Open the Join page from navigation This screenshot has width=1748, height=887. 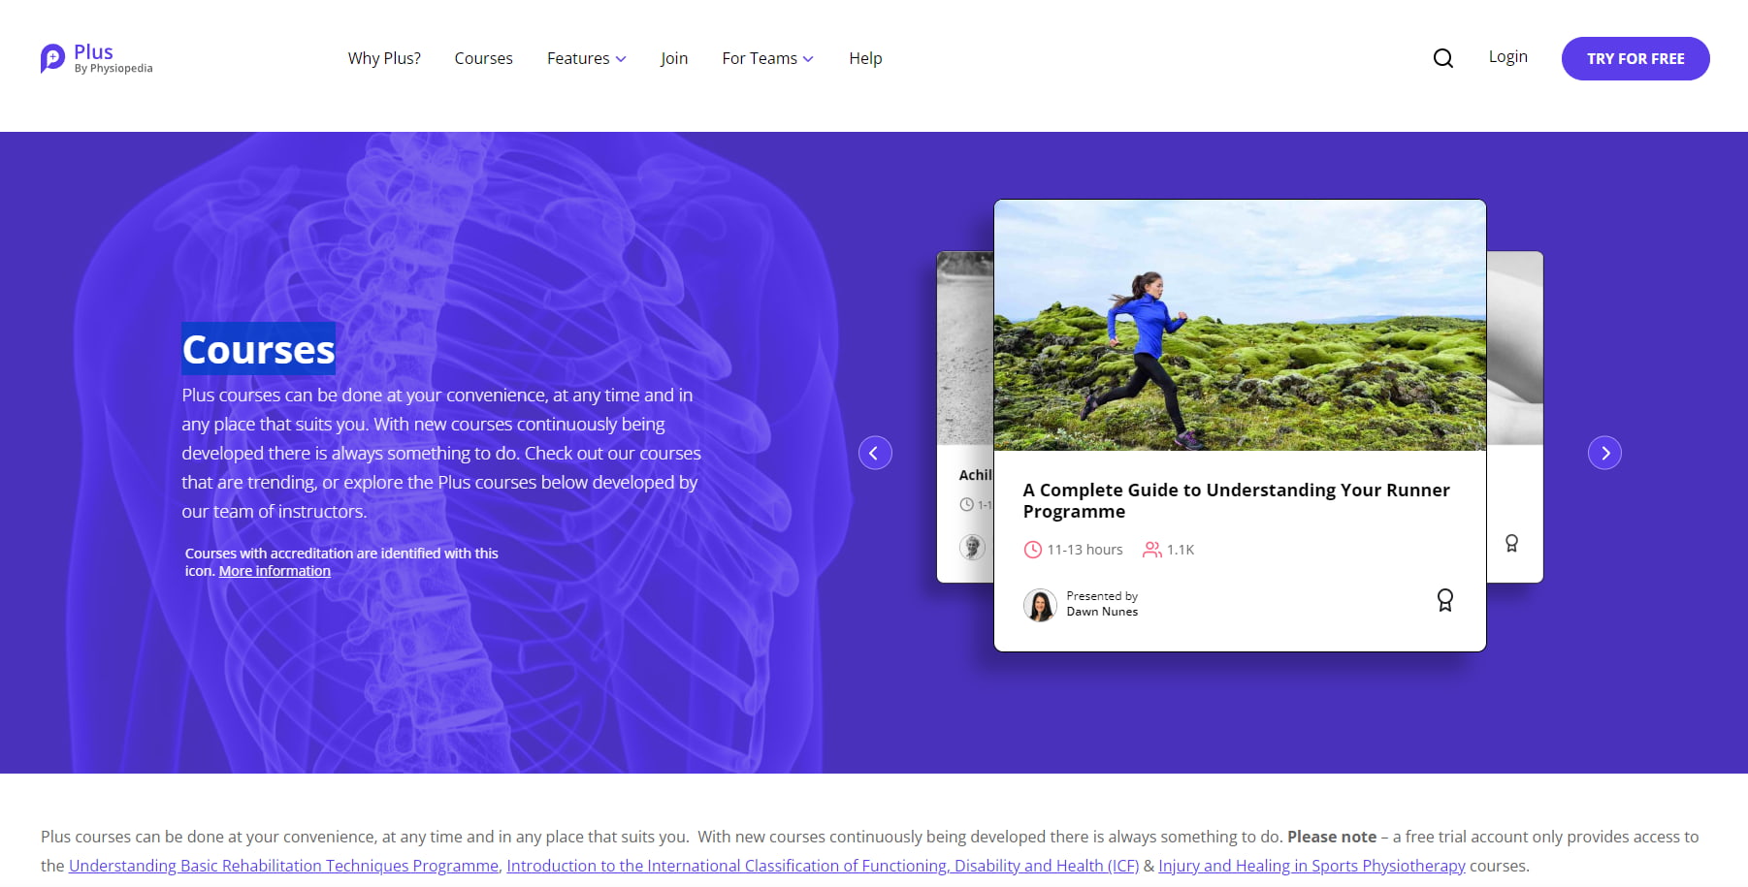(x=674, y=58)
